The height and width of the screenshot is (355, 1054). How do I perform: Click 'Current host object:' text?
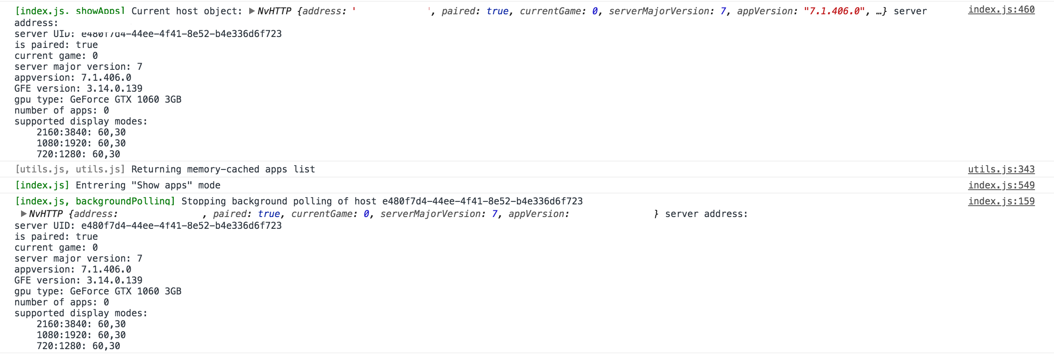pyautogui.click(x=187, y=11)
